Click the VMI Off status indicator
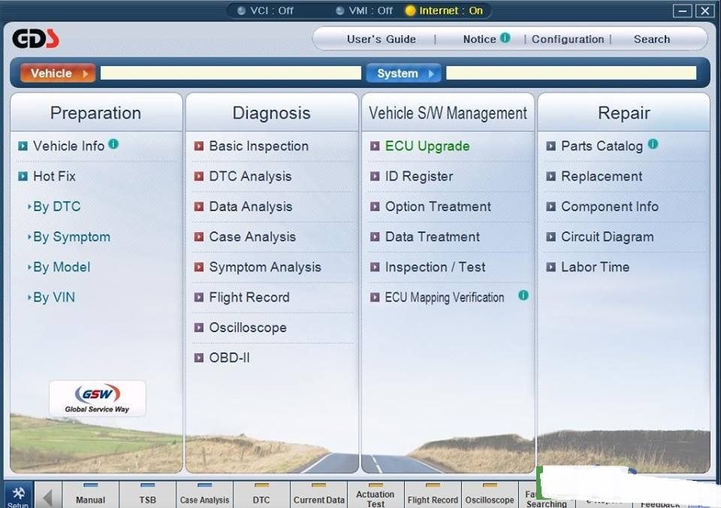This screenshot has height=508, width=721. point(364,11)
